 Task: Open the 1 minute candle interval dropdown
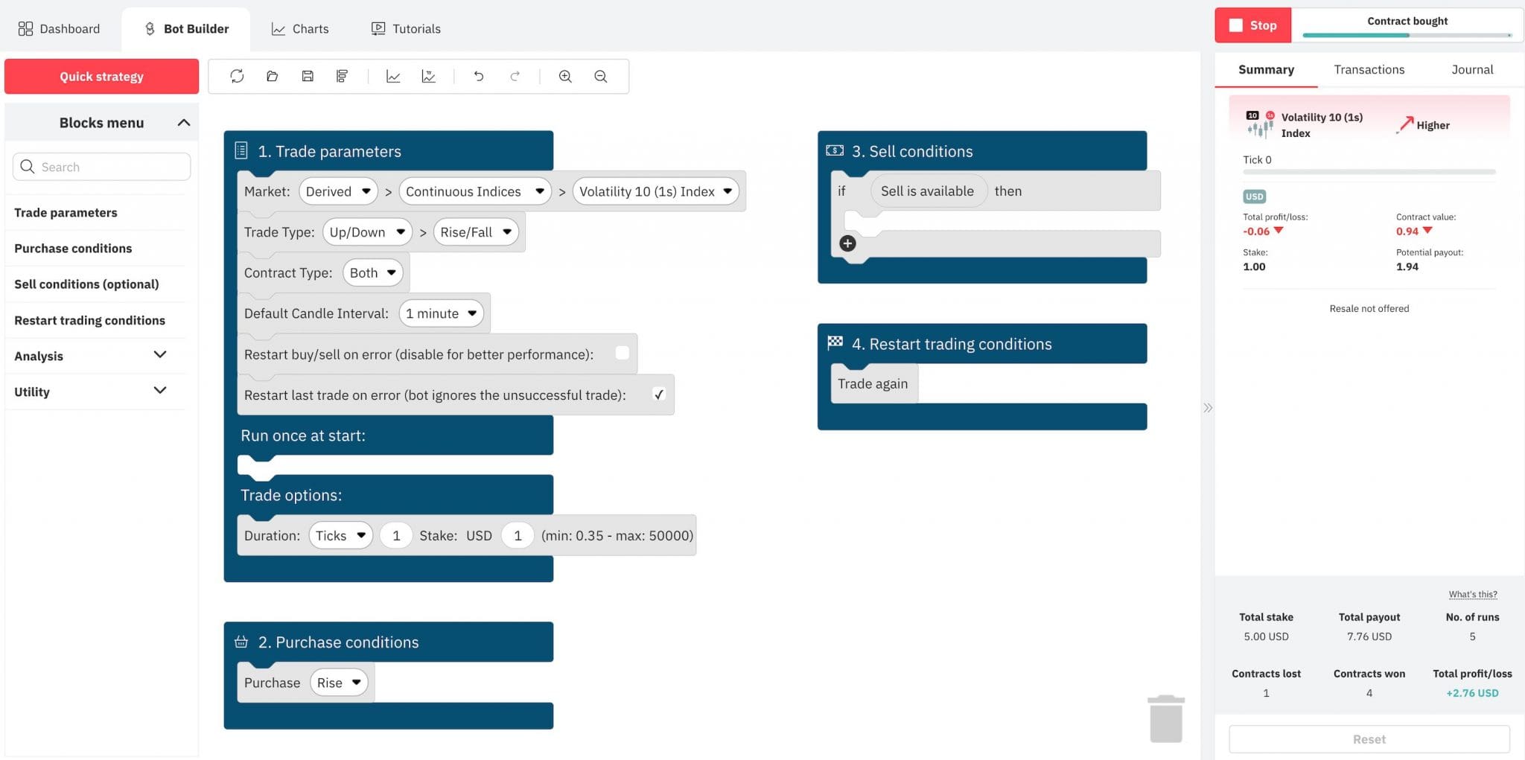pyautogui.click(x=441, y=313)
